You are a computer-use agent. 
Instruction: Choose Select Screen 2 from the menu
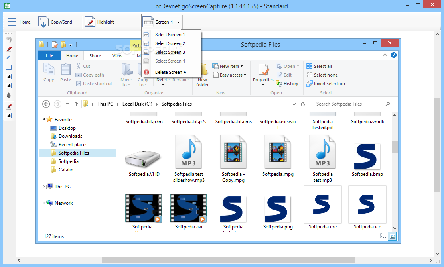(x=171, y=43)
